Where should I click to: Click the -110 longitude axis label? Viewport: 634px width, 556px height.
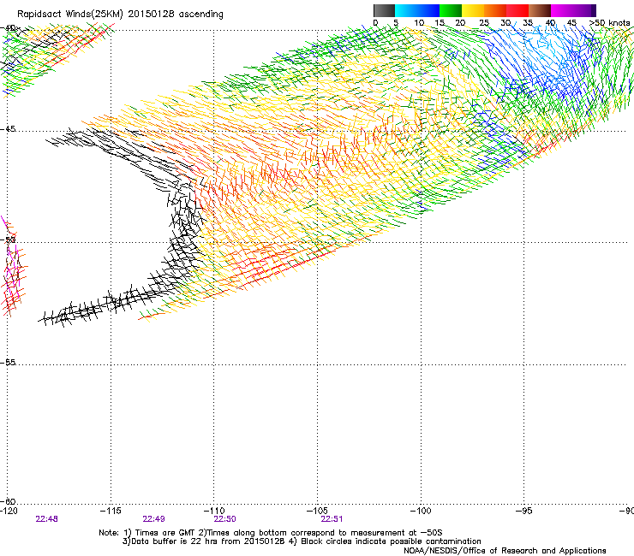[214, 511]
